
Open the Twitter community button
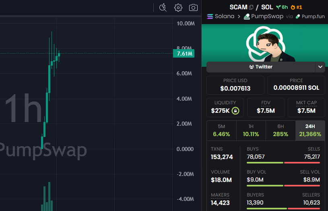coord(261,67)
